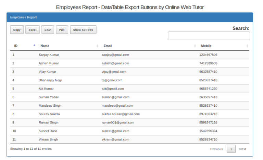This screenshot has height=160, width=263.
Task: Click email sanjay@gmail.com
Action: (115, 55)
